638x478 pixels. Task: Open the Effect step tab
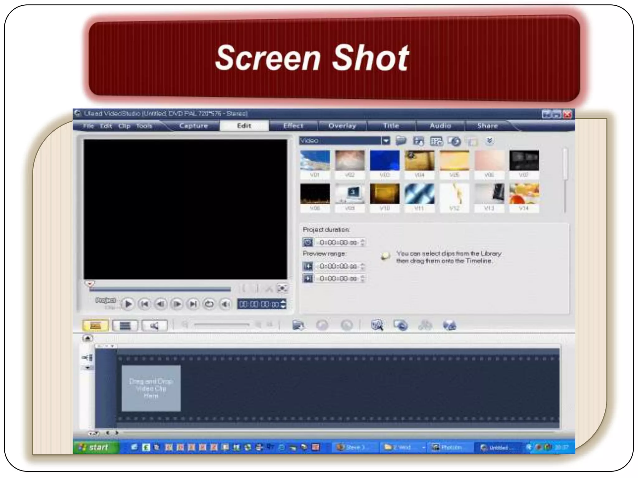click(293, 126)
